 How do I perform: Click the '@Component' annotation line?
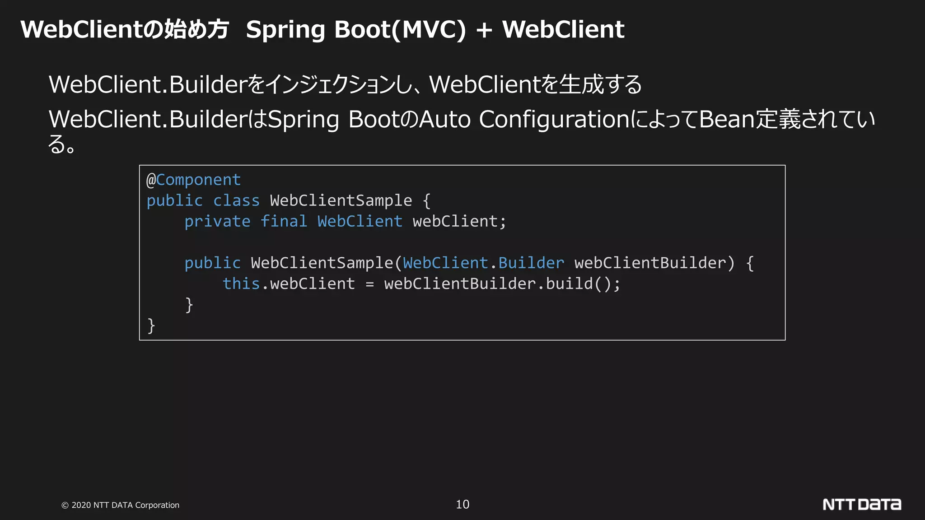(193, 180)
